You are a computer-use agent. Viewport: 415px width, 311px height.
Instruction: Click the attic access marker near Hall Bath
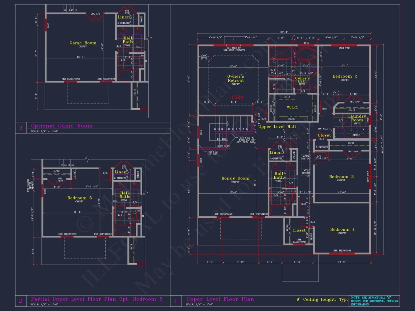coord(306,172)
